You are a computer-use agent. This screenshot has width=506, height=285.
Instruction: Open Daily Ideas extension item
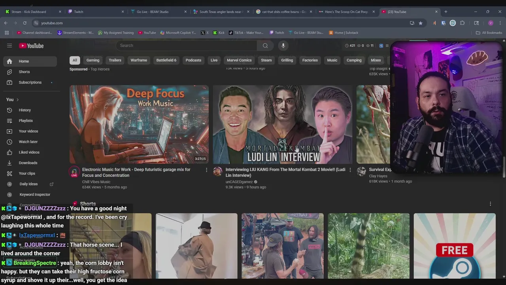(x=30, y=184)
